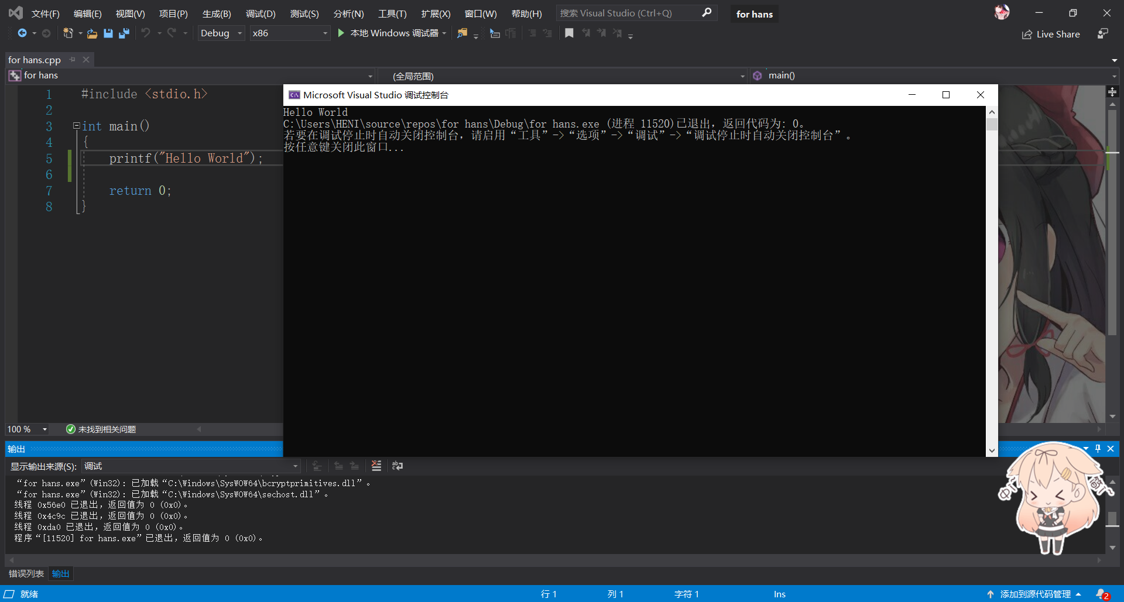Click 添加到源代码管理 in status bar
Screen dimensions: 1124x602
click(x=1035, y=594)
